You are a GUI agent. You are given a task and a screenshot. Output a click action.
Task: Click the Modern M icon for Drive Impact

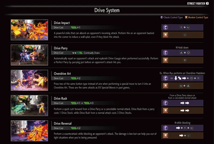pyautogui.click(x=166, y=35)
